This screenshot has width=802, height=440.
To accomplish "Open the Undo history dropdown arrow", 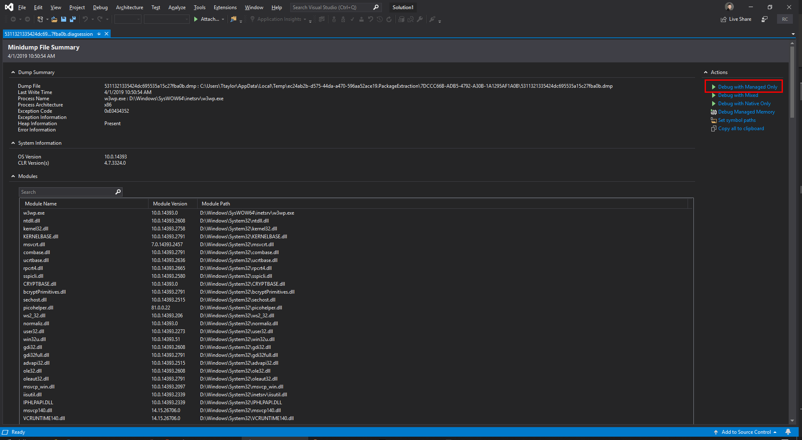I will 92,19.
